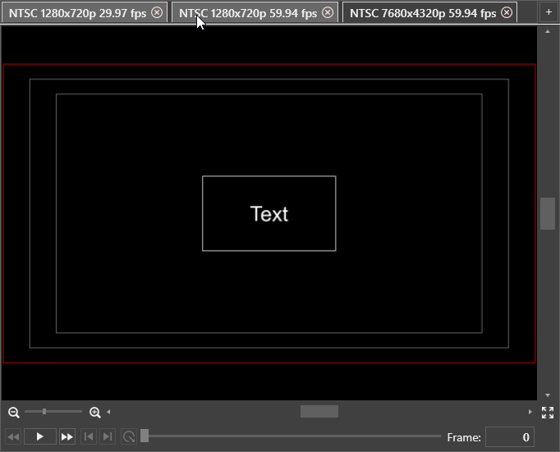Click the zoom level slider handle
The width and height of the screenshot is (560, 452).
click(44, 411)
